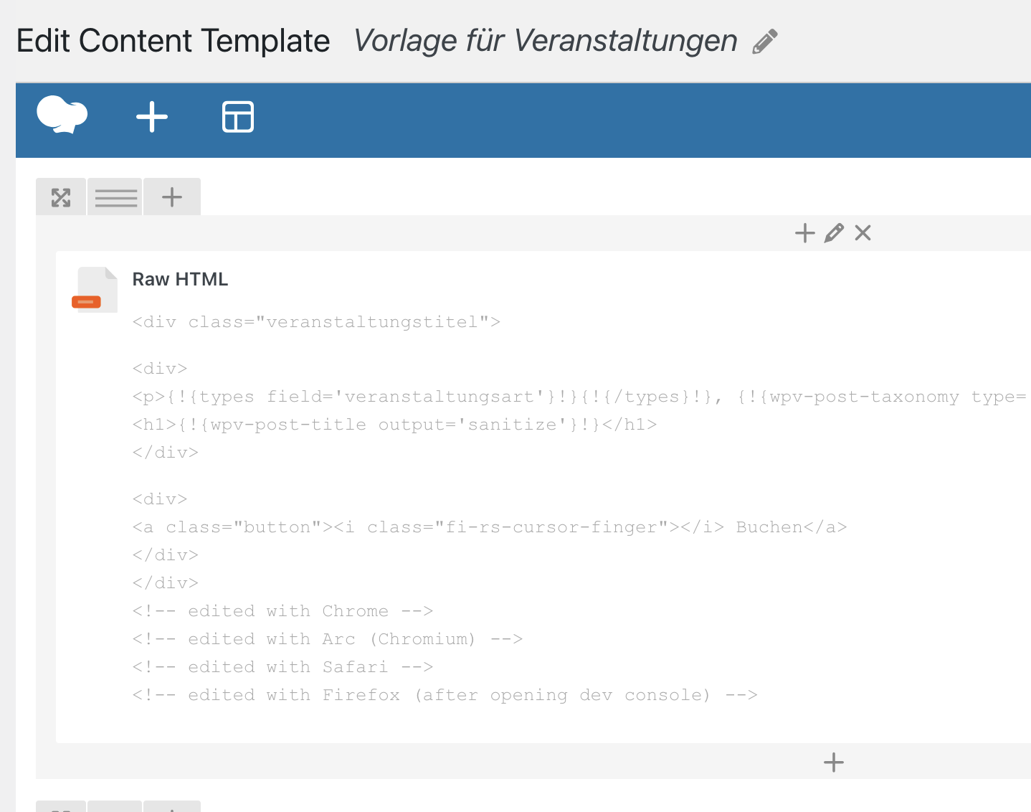Screen dimensions: 1031x812
Task: Click the add element plus in the blue toolbar
Action: point(152,117)
